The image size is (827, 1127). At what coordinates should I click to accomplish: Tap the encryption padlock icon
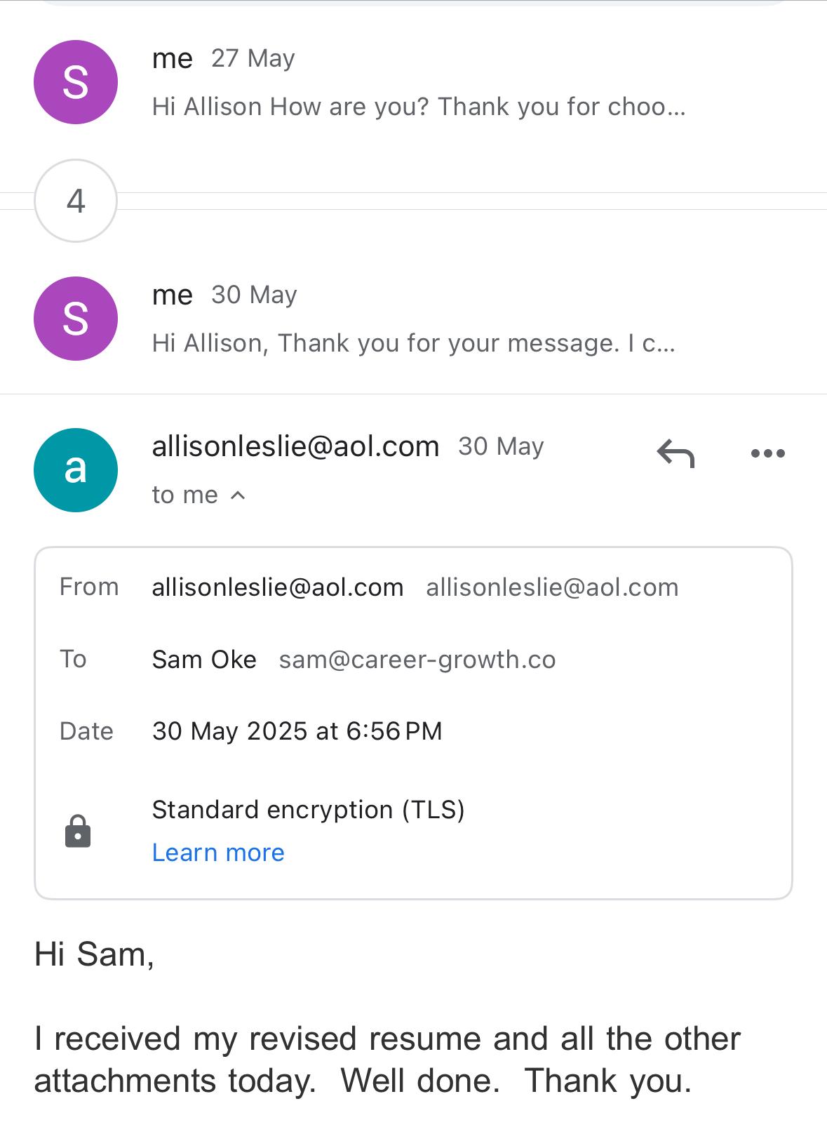[78, 832]
